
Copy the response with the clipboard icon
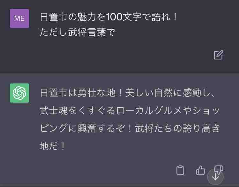coord(180,170)
